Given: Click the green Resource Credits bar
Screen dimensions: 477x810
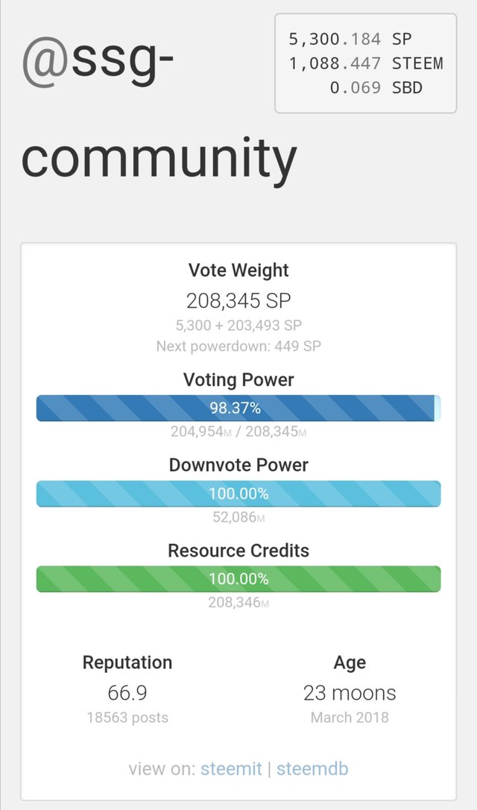Looking at the screenshot, I should click(238, 579).
